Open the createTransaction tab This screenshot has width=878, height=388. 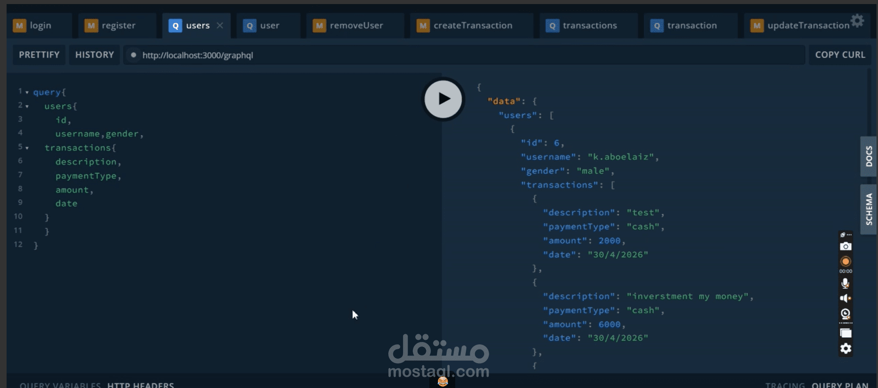tap(471, 25)
